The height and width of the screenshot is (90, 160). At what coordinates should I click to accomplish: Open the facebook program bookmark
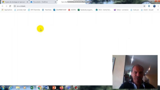[85, 10]
